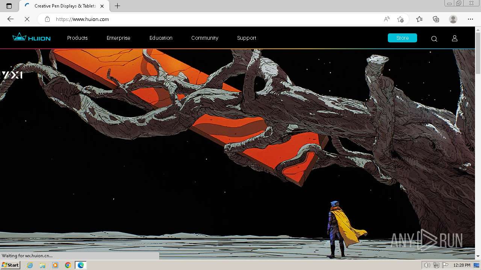
Task: Launch Chrome from taskbar
Action: [68, 265]
